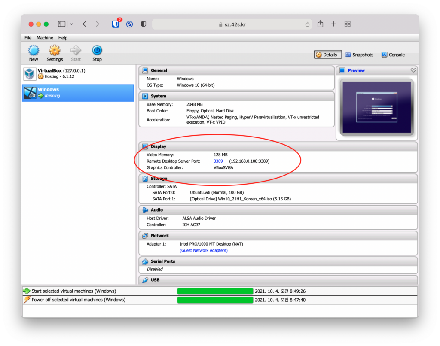Click the 2021. 10. 4. 오전 8:49:26 timestamp

(280, 291)
